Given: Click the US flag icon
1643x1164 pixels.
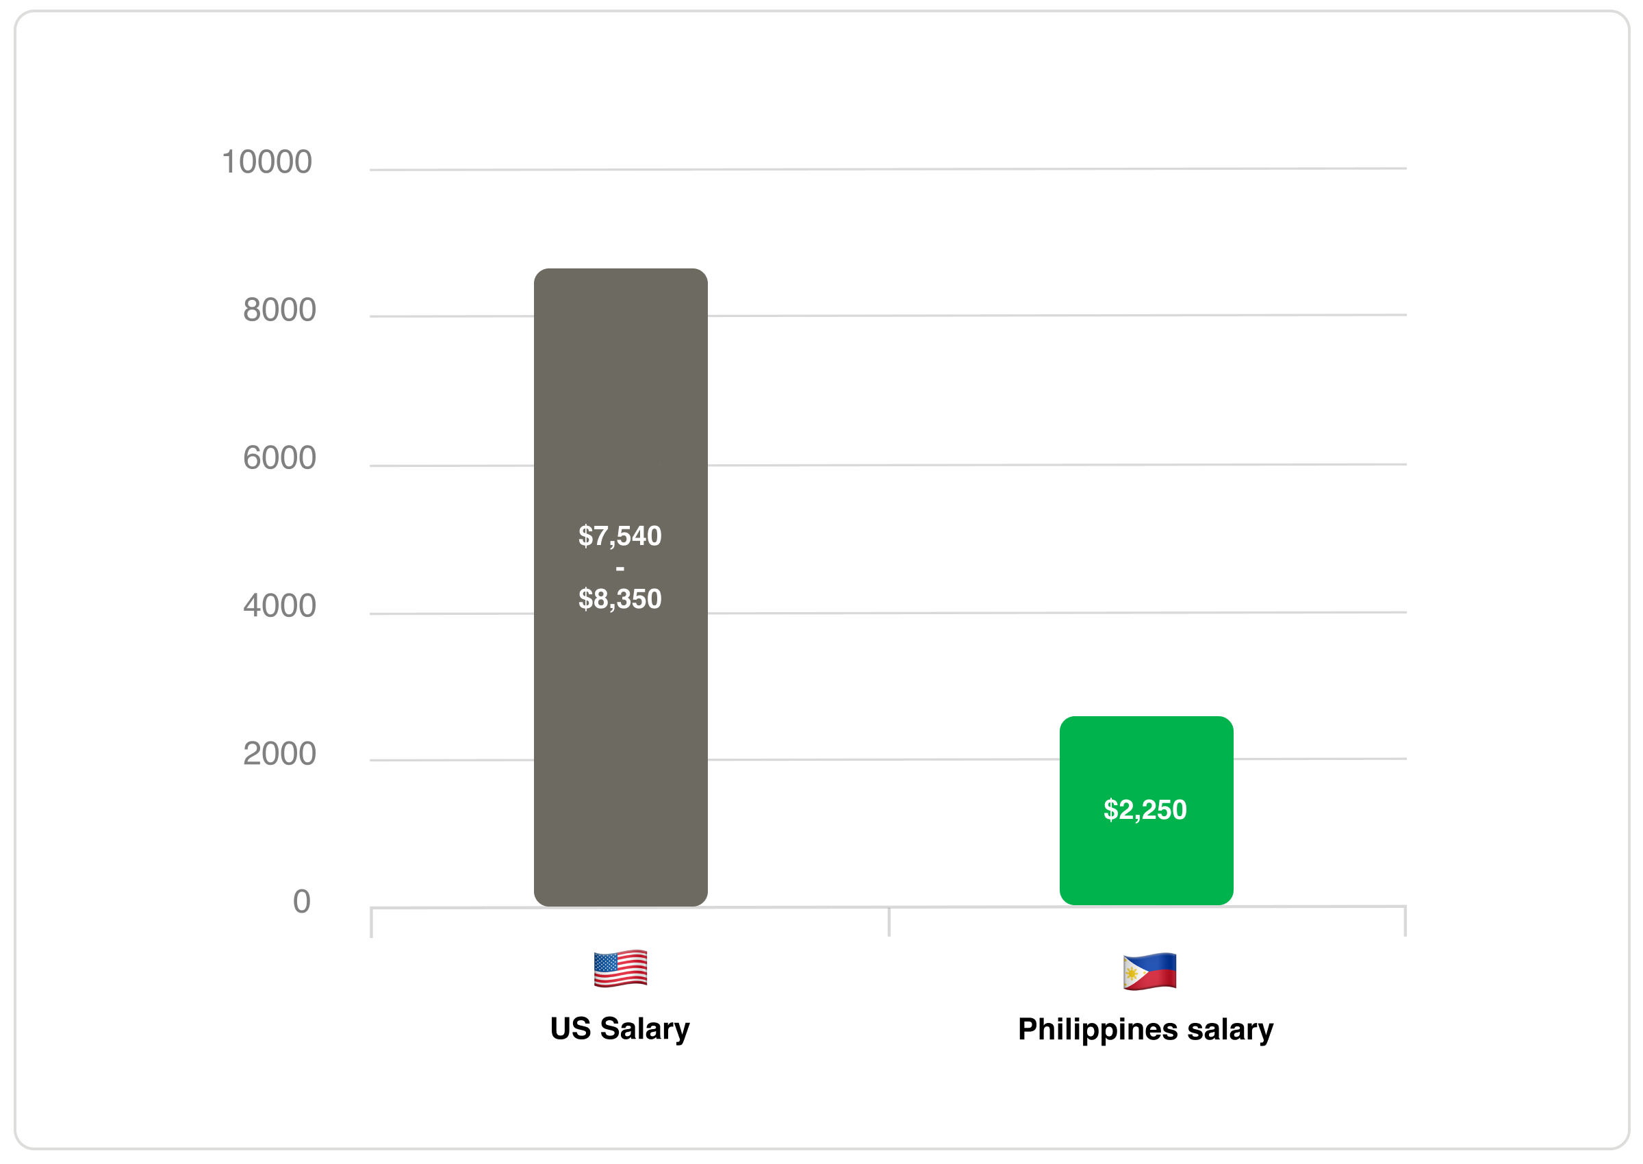Looking at the screenshot, I should pos(620,968).
